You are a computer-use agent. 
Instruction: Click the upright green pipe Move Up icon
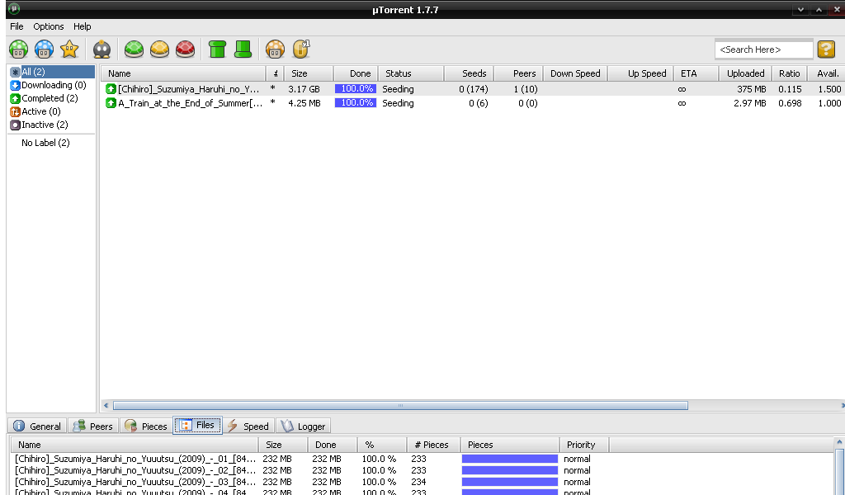(x=217, y=49)
